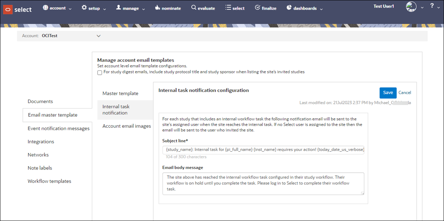
Task: Select the Internal task notification tab
Action: click(125, 110)
